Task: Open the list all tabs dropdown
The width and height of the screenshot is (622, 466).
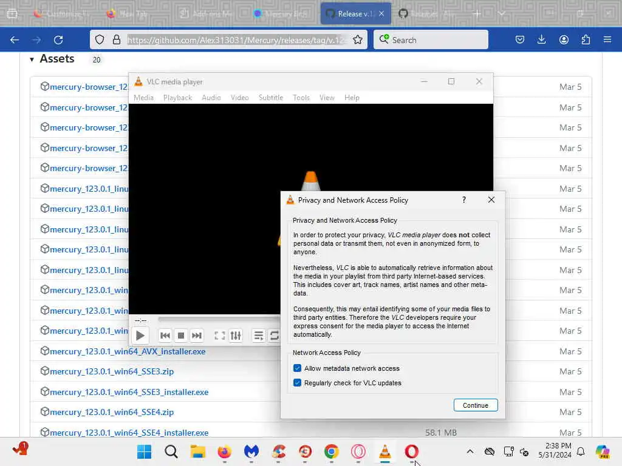Action: pyautogui.click(x=501, y=13)
